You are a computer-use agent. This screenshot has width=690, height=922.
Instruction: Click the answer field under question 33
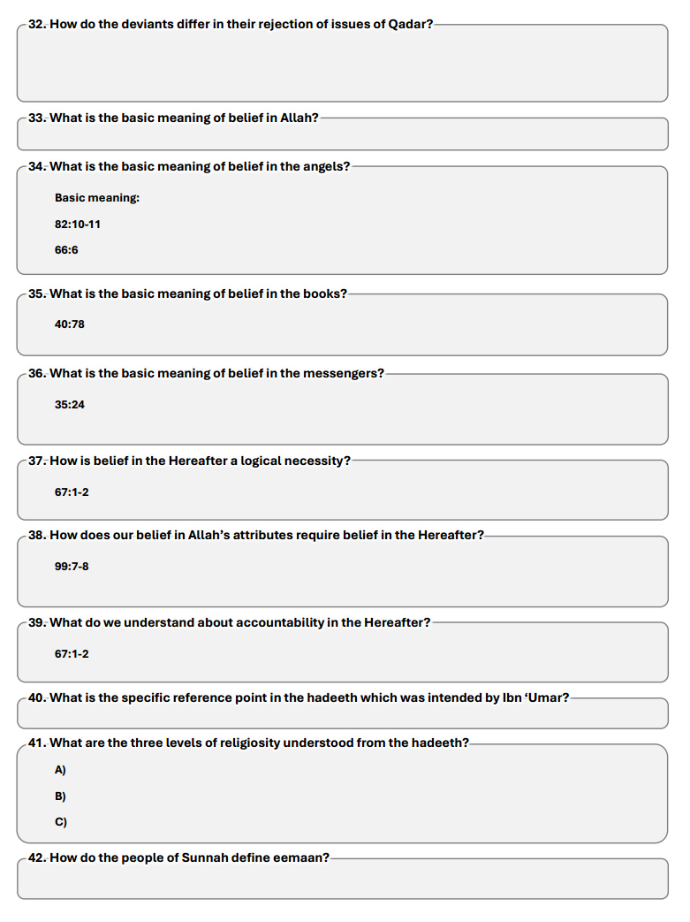(x=343, y=134)
